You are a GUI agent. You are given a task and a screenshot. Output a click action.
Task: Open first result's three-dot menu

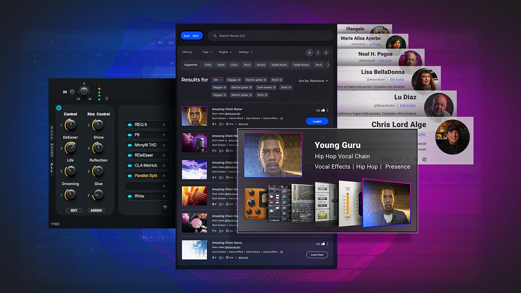coord(328,110)
